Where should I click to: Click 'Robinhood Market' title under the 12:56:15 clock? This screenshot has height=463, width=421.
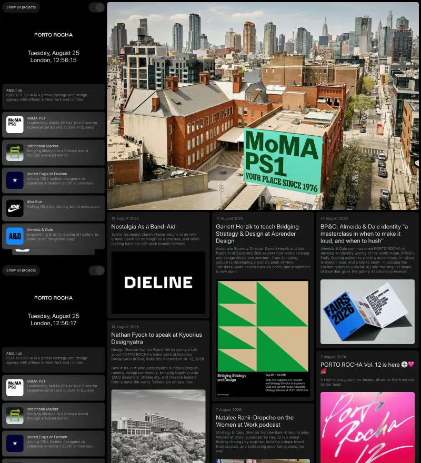click(x=42, y=146)
